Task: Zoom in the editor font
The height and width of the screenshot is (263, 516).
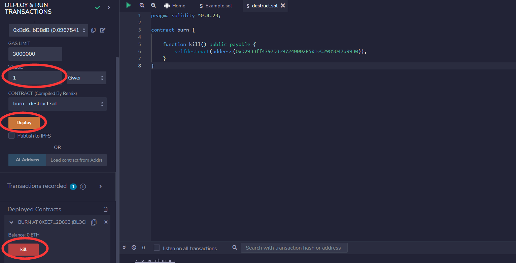Action: pos(153,5)
